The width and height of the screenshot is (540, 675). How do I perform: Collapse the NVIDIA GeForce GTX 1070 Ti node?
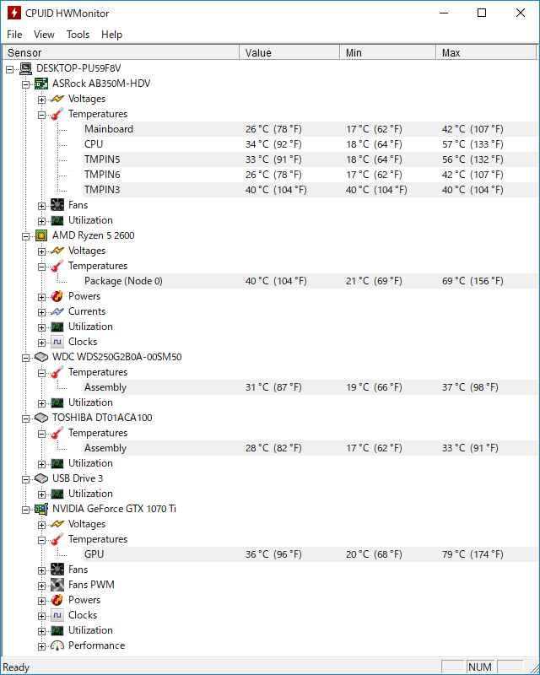coord(25,510)
